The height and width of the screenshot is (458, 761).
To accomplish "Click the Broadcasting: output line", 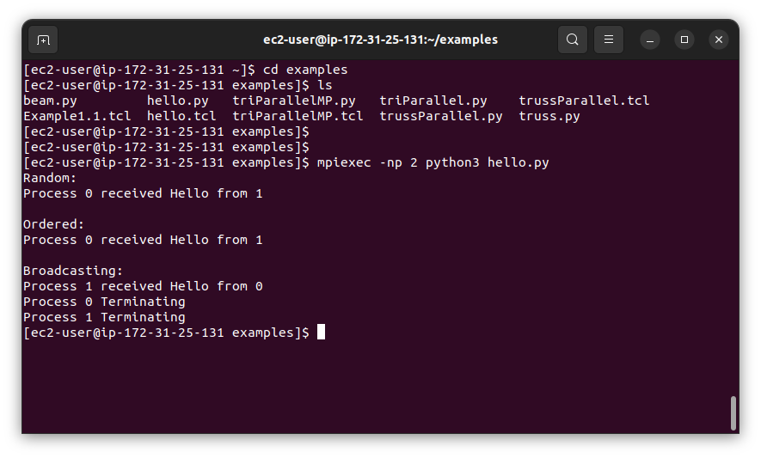I will coord(73,271).
